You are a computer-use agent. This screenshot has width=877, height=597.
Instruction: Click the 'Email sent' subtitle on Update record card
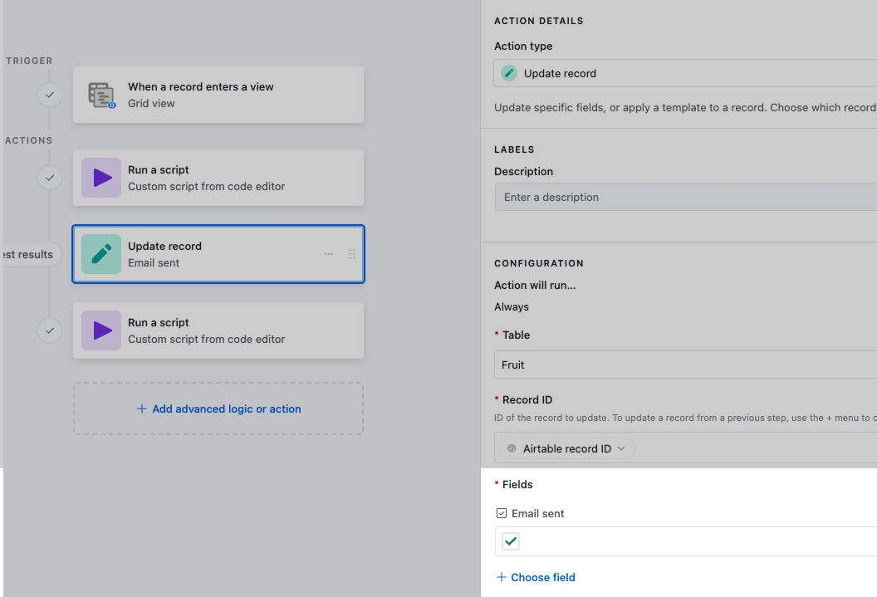(154, 262)
